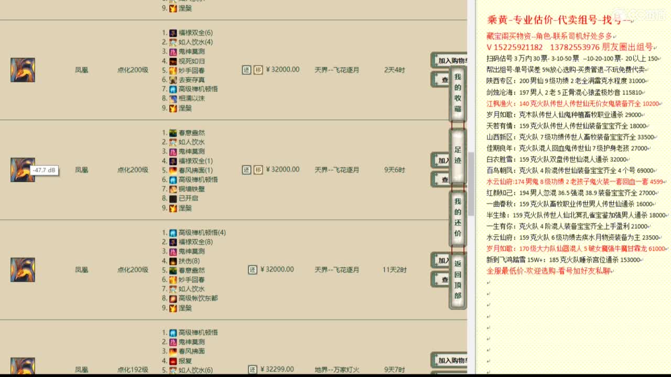Click the 半生缘 listing line
The width and height of the screenshot is (671, 377).
coord(577,215)
